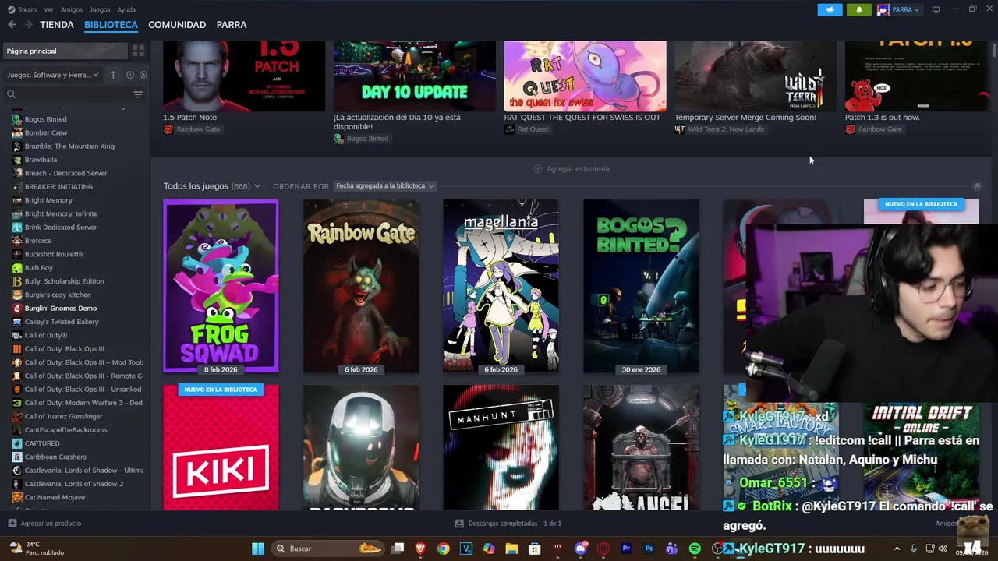998x561 pixels.
Task: Open Google Chrome from the taskbar
Action: 443,549
